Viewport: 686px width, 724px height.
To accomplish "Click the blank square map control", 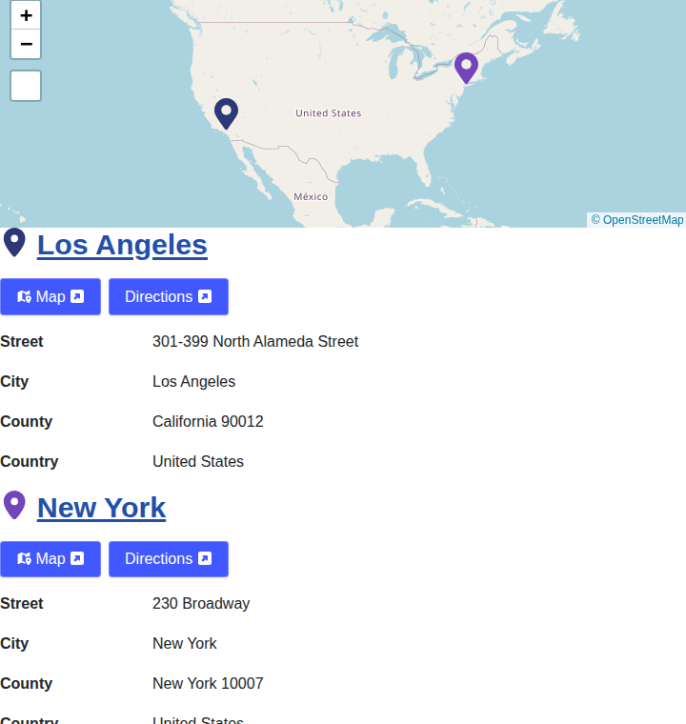I will point(26,86).
